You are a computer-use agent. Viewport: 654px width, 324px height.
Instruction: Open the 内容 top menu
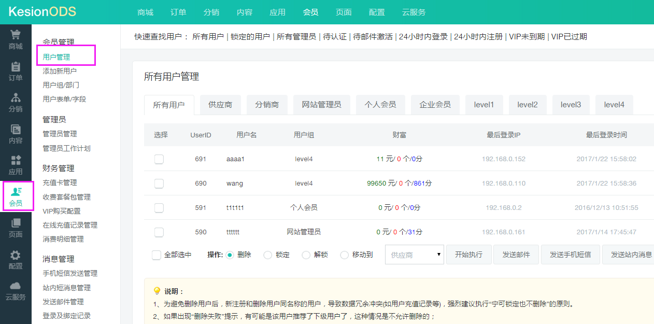pos(244,12)
